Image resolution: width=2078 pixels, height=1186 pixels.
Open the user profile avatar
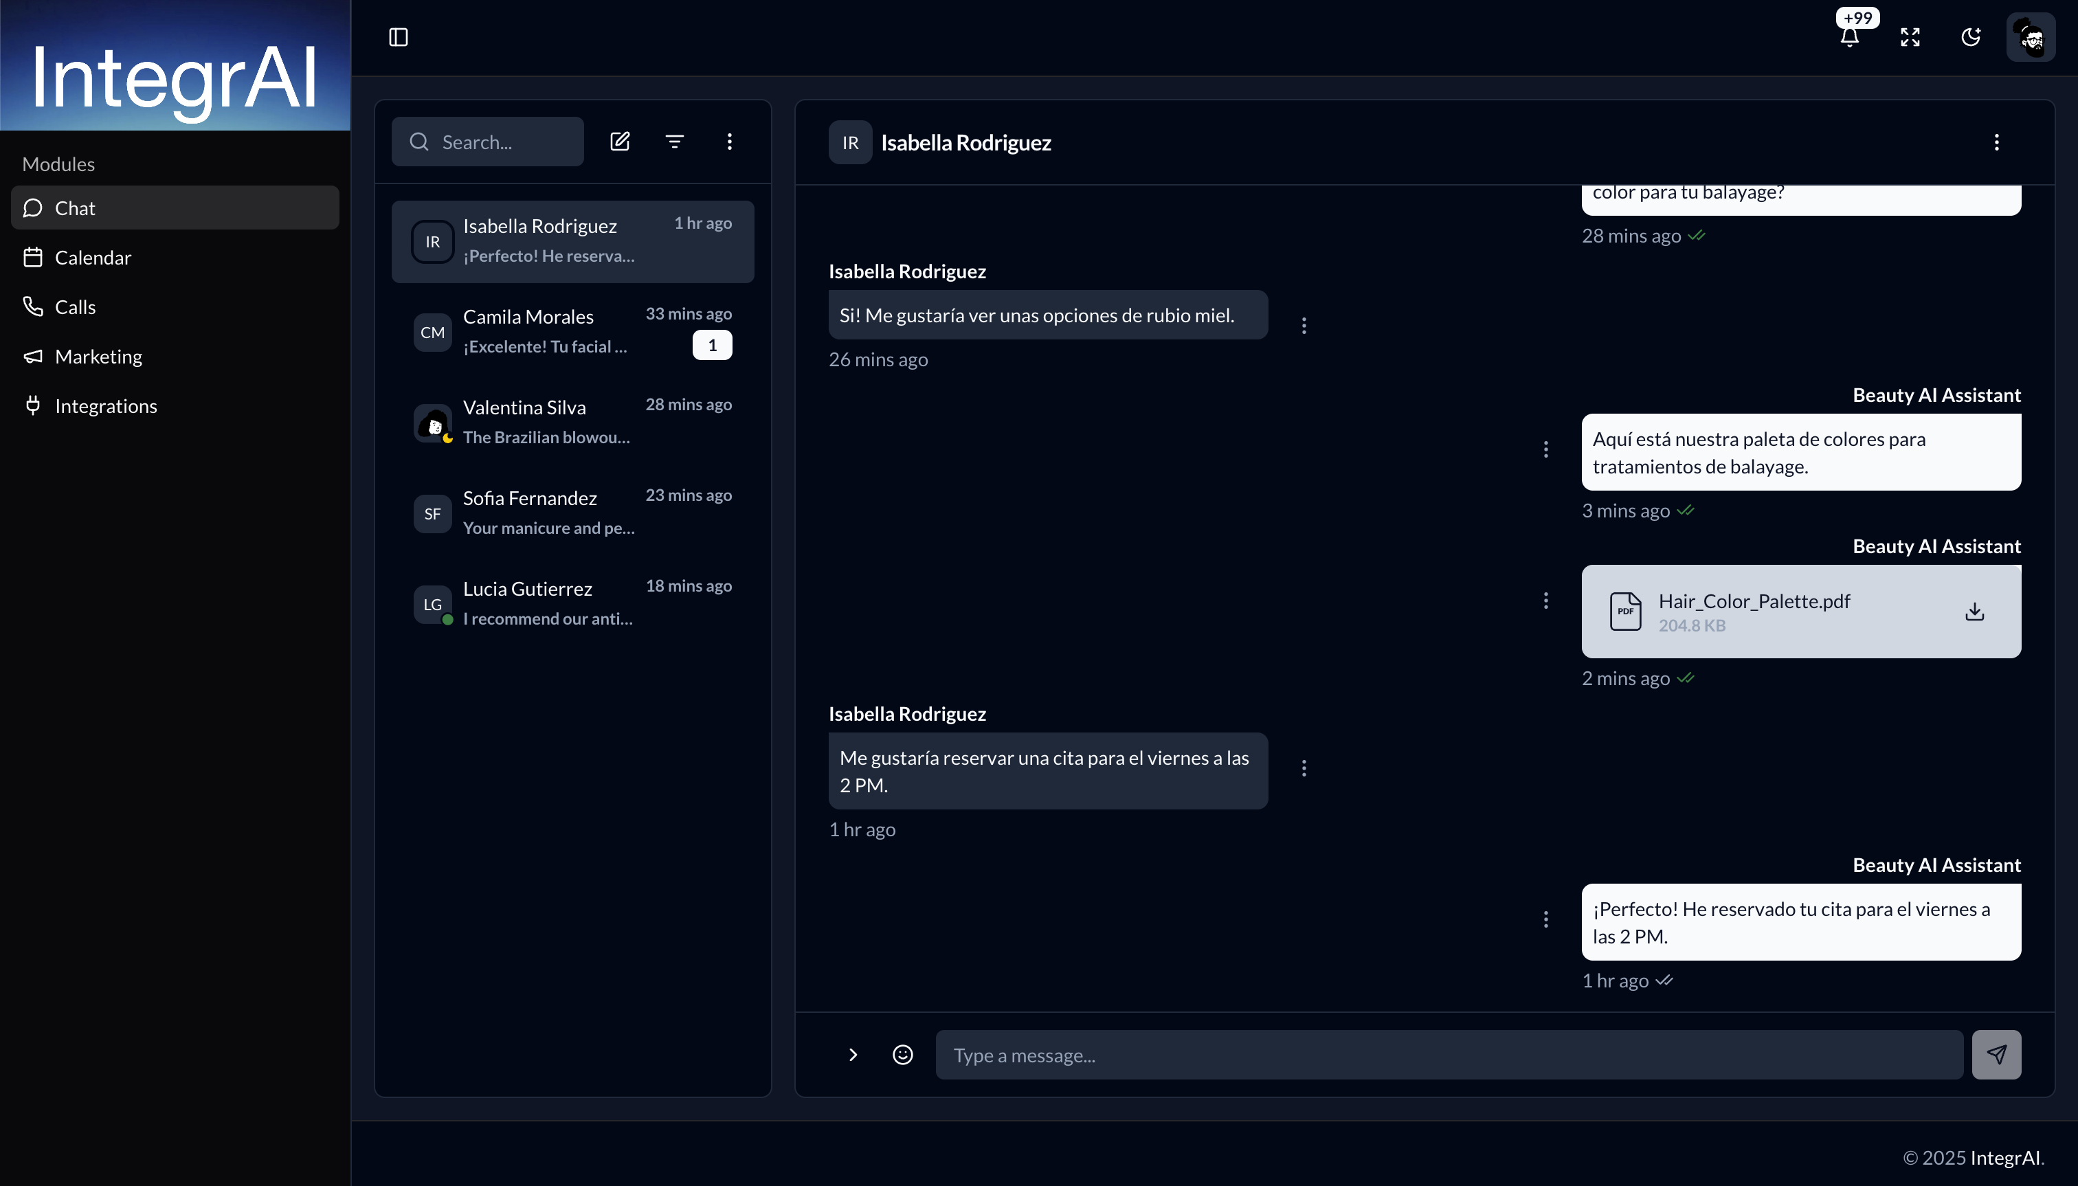(x=2031, y=38)
